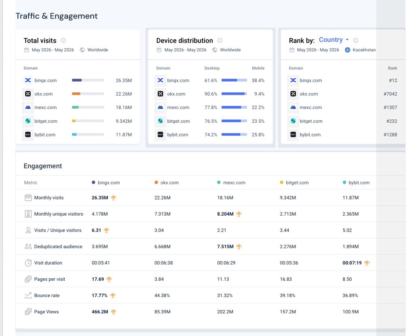Click bybit.com logo in Rank by list
This screenshot has height=336, width=414.
(293, 134)
